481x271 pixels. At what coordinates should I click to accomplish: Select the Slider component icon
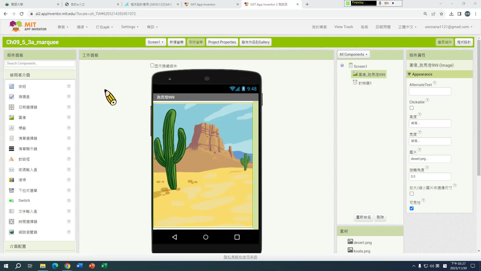point(12,180)
